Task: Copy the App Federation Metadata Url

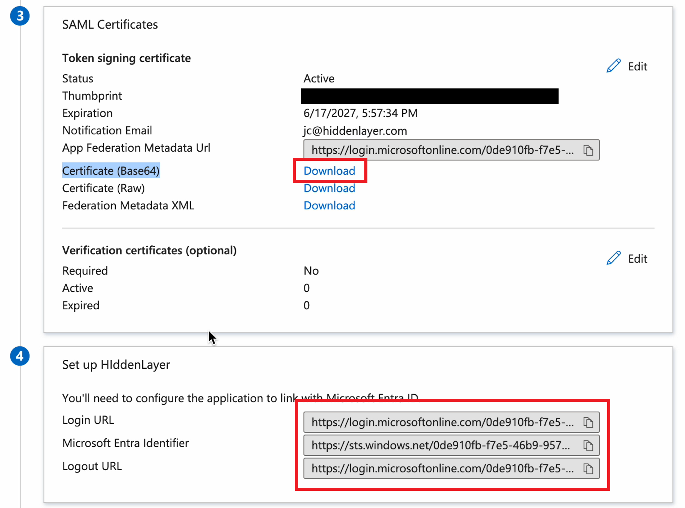Action: click(588, 150)
